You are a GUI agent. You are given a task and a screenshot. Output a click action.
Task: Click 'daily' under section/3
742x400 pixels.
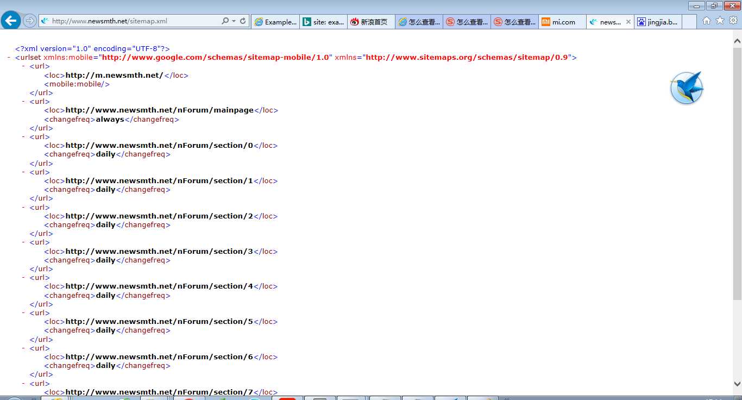pyautogui.click(x=106, y=260)
